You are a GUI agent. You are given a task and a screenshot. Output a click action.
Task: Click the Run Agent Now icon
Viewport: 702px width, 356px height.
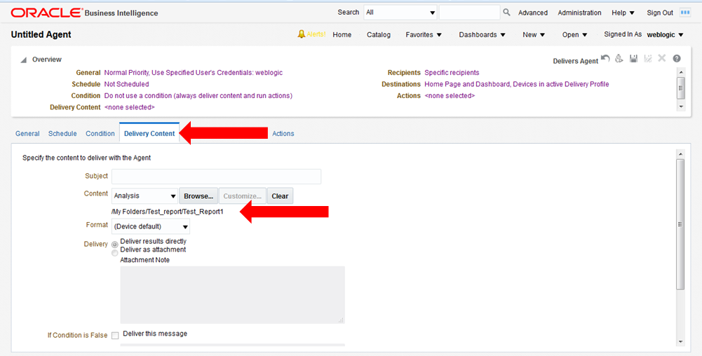coord(619,59)
